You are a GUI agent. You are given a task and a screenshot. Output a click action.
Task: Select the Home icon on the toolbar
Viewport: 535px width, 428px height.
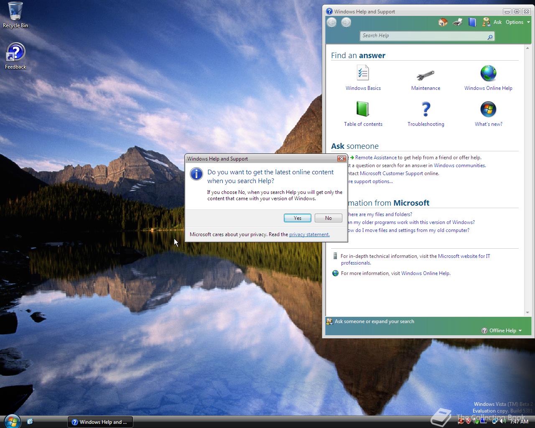pos(442,22)
